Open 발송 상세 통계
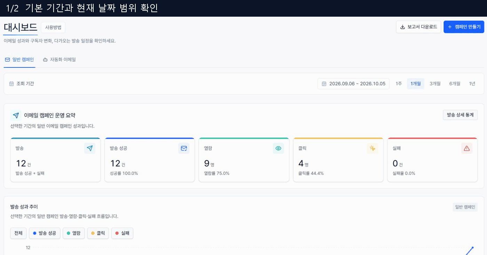This screenshot has height=255, width=487. point(460,115)
